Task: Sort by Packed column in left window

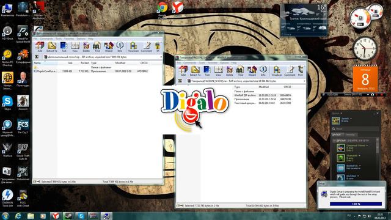Action: point(81,63)
